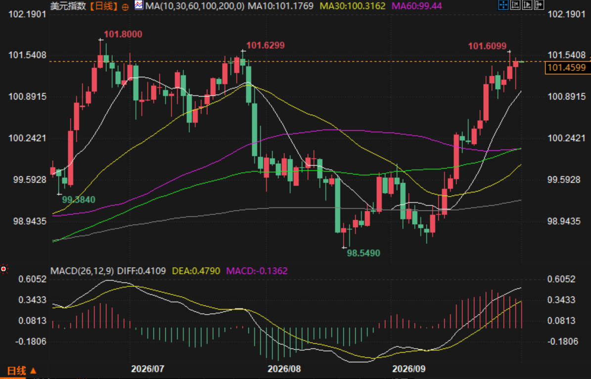Select the magenta MACD:-0.1362 readout
The image size is (591, 379).
pos(257,271)
